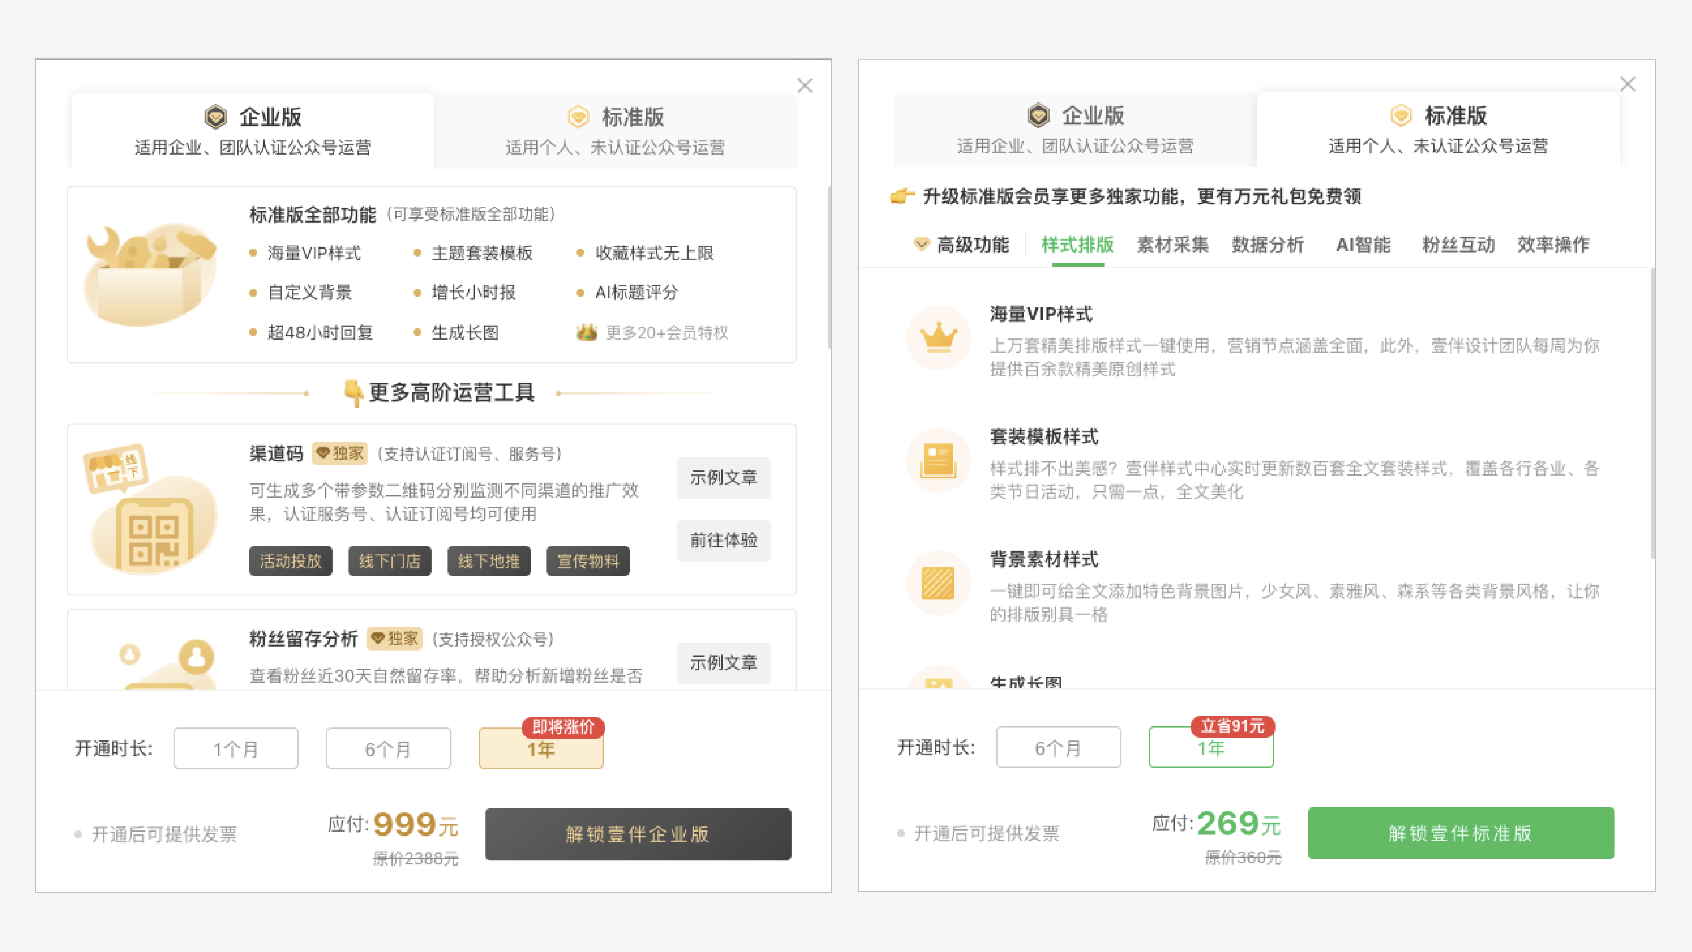
Task: Click 前往体验 for 渠道码
Action: click(x=724, y=541)
